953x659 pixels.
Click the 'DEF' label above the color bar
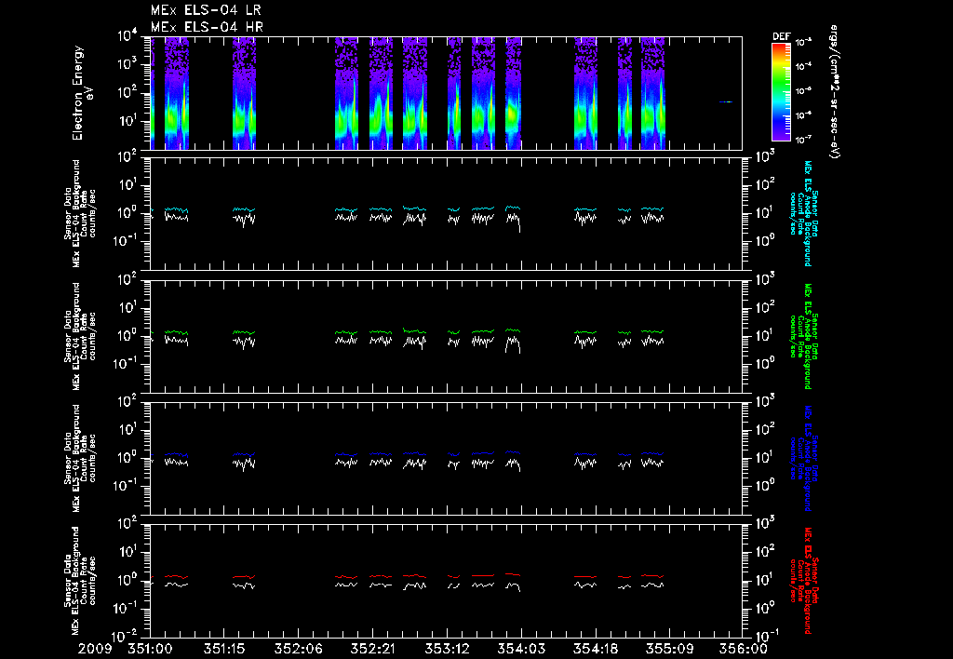tap(781, 36)
